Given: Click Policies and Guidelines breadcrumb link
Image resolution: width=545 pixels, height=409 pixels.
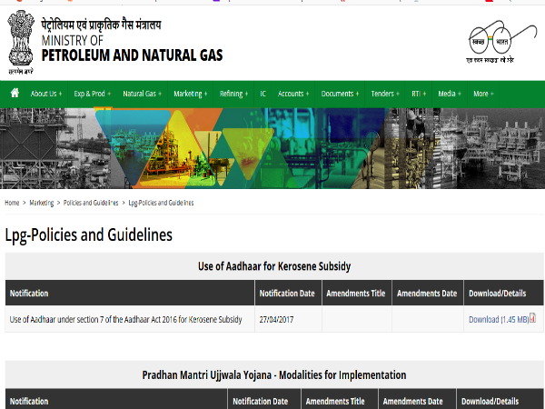Looking at the screenshot, I should (x=91, y=203).
